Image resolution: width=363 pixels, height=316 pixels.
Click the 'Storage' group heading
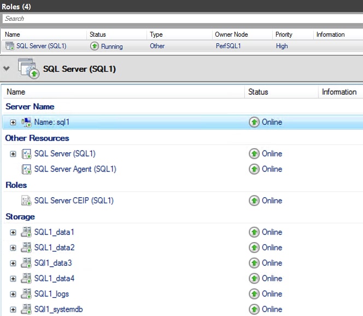click(20, 216)
